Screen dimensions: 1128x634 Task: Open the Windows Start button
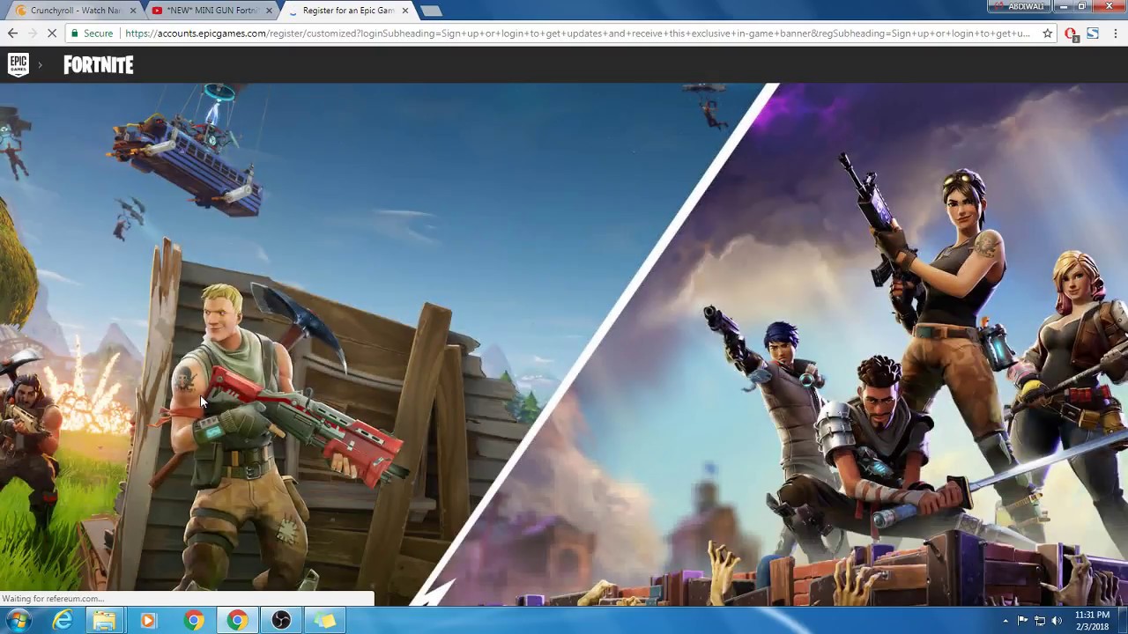coord(17,621)
